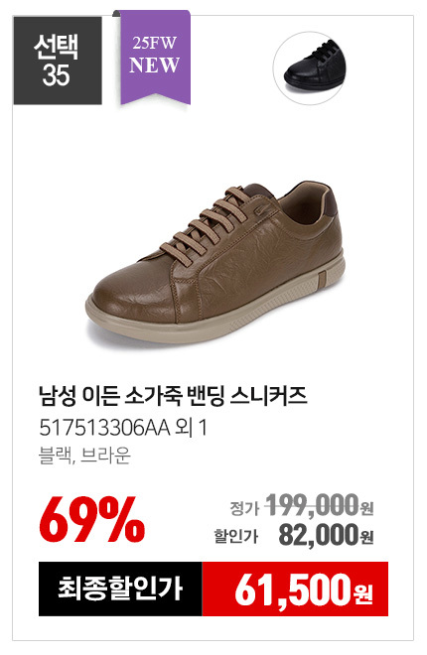
Task: Click the 선택 35 gray badge
Action: pyautogui.click(x=58, y=61)
